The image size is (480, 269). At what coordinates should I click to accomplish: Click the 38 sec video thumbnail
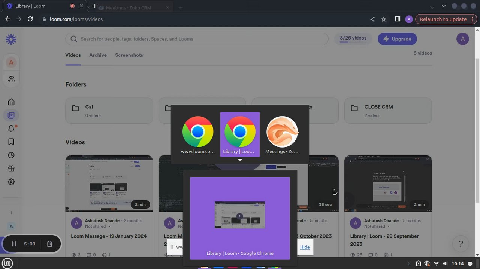(318, 183)
